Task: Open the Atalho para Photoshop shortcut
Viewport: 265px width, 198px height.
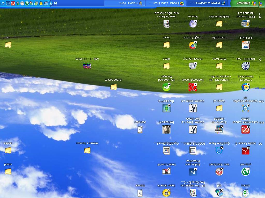Action: pos(193,171)
